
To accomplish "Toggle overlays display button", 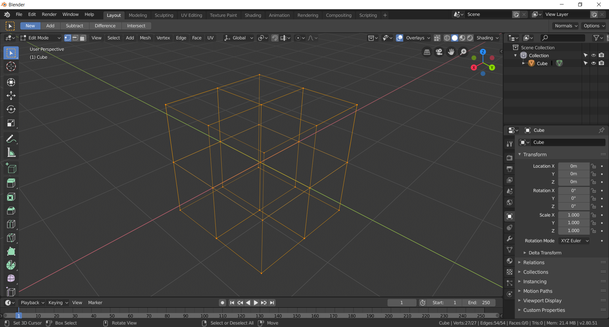I will click(400, 38).
